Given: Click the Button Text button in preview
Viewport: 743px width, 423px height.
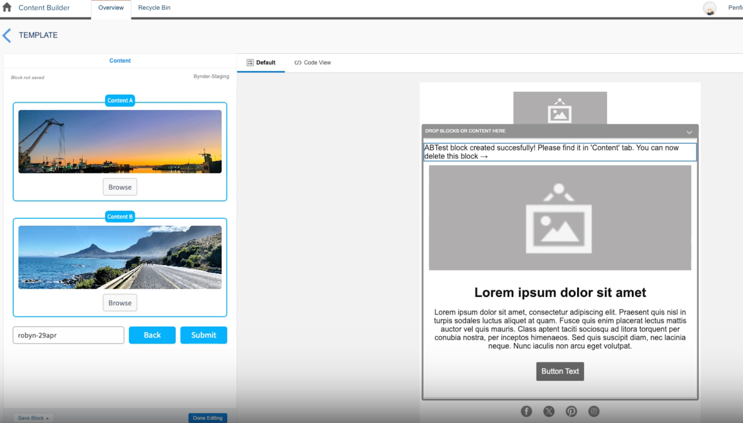Looking at the screenshot, I should pos(560,371).
